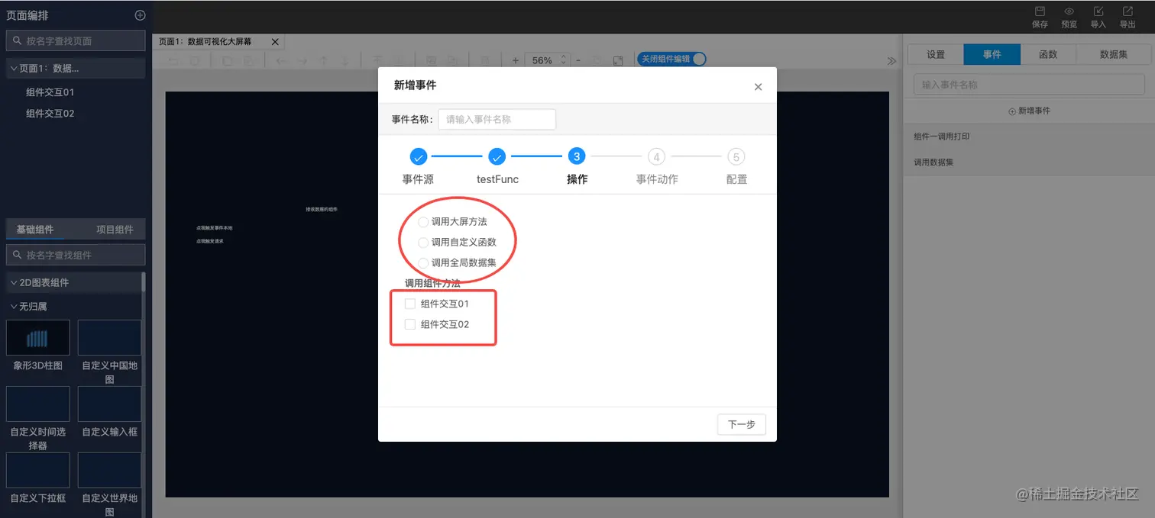
Task: Pick the 象形3D柱图 component thumbnail
Action: pos(38,337)
